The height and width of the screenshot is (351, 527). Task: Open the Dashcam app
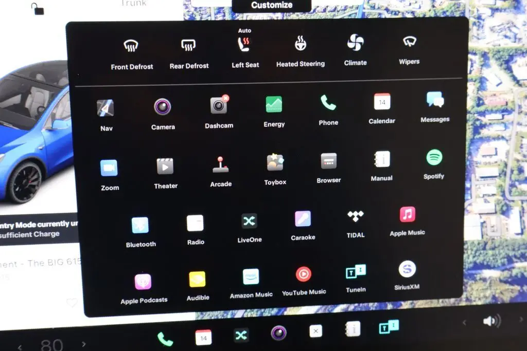(219, 113)
